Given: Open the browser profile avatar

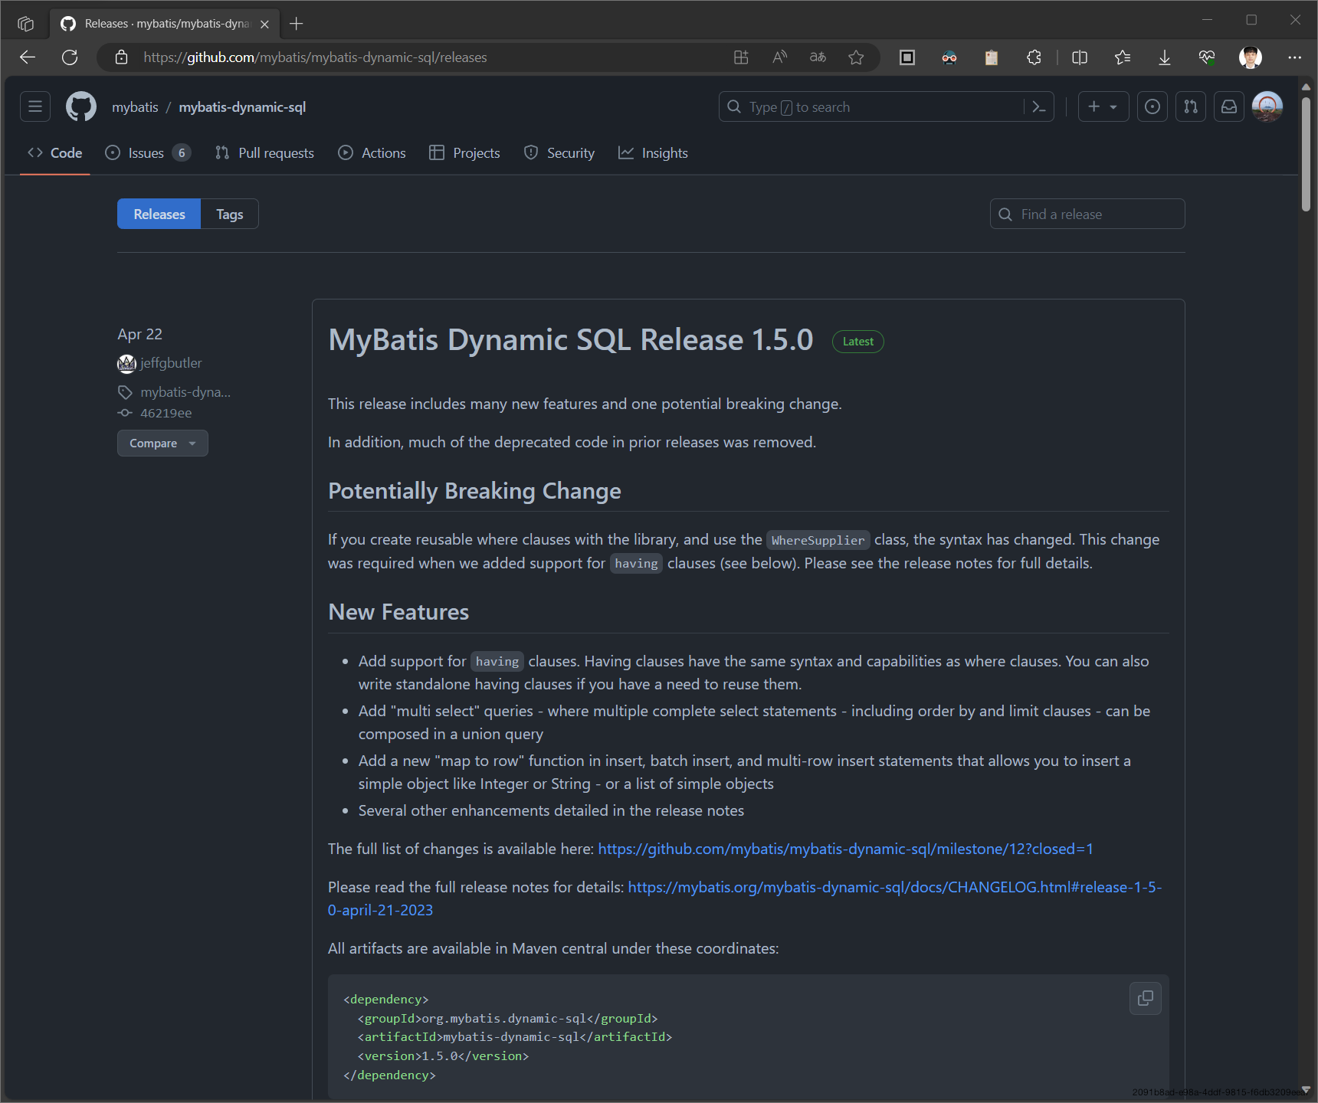Looking at the screenshot, I should tap(1251, 57).
